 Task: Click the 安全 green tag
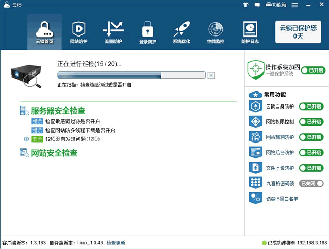(x=37, y=139)
